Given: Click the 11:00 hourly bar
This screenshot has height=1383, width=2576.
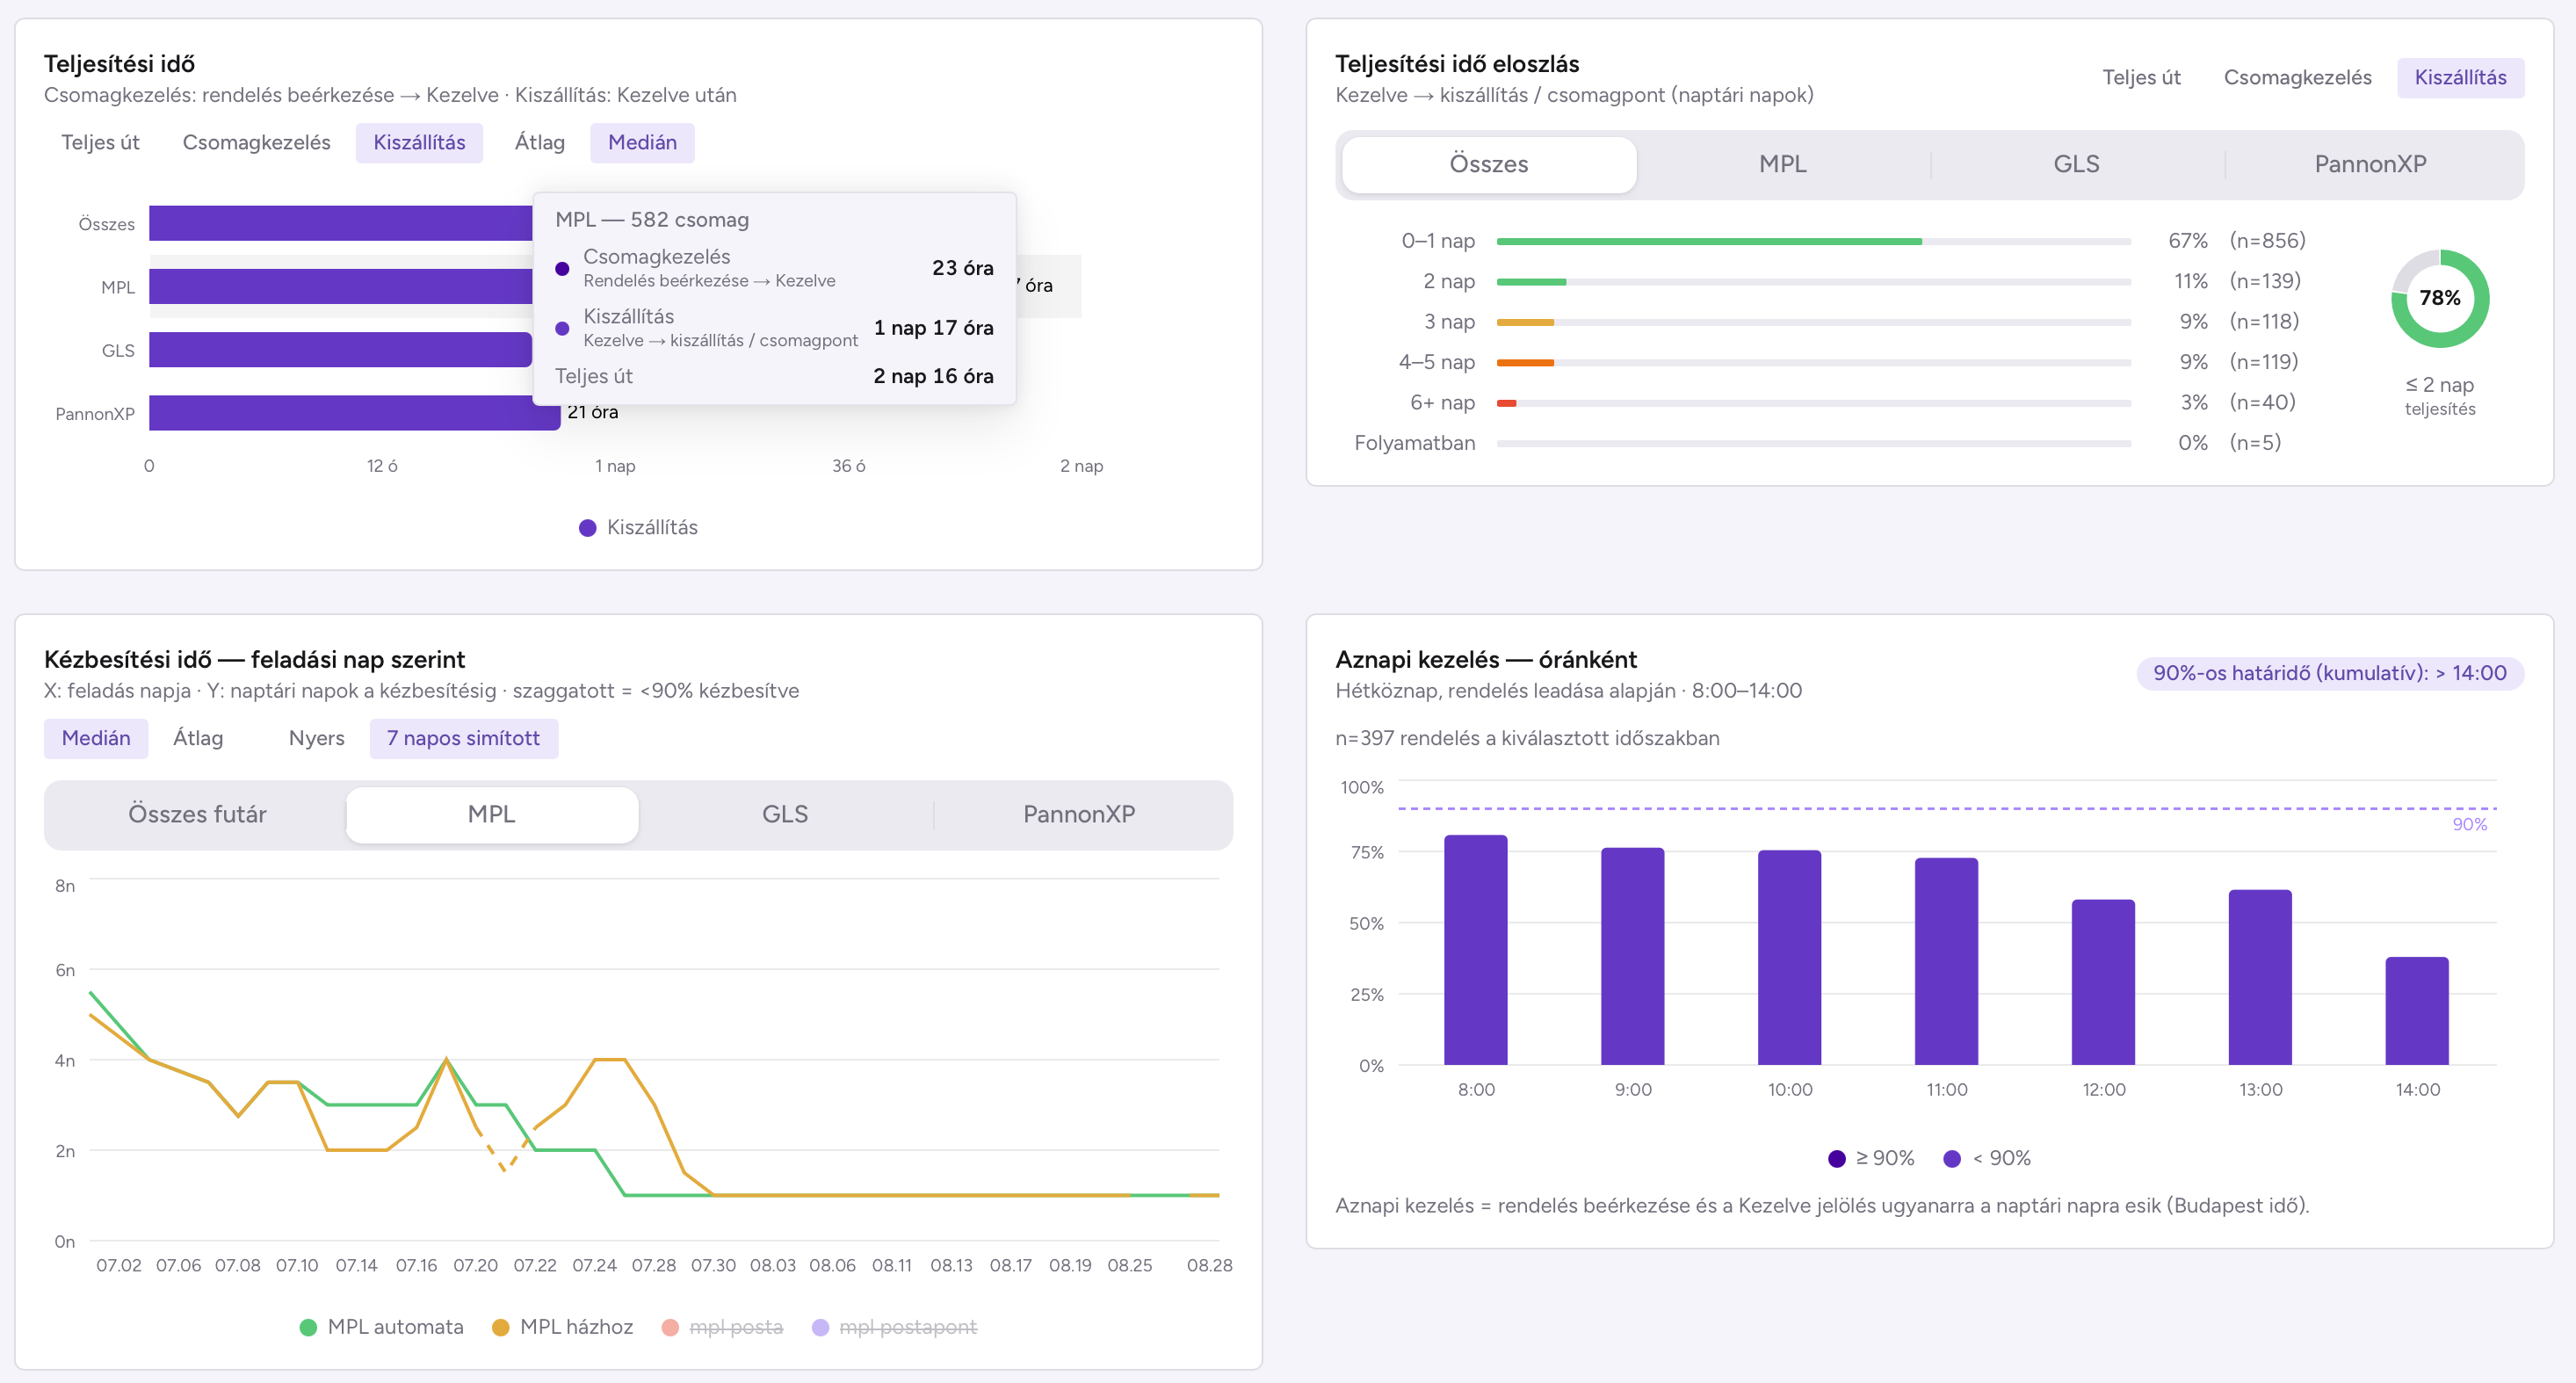Looking at the screenshot, I should pos(1947,962).
